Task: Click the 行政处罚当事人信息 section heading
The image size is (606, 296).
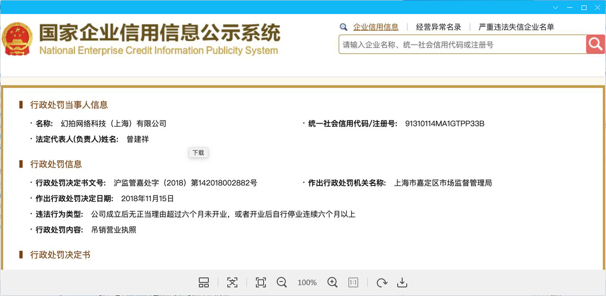Action: point(69,105)
